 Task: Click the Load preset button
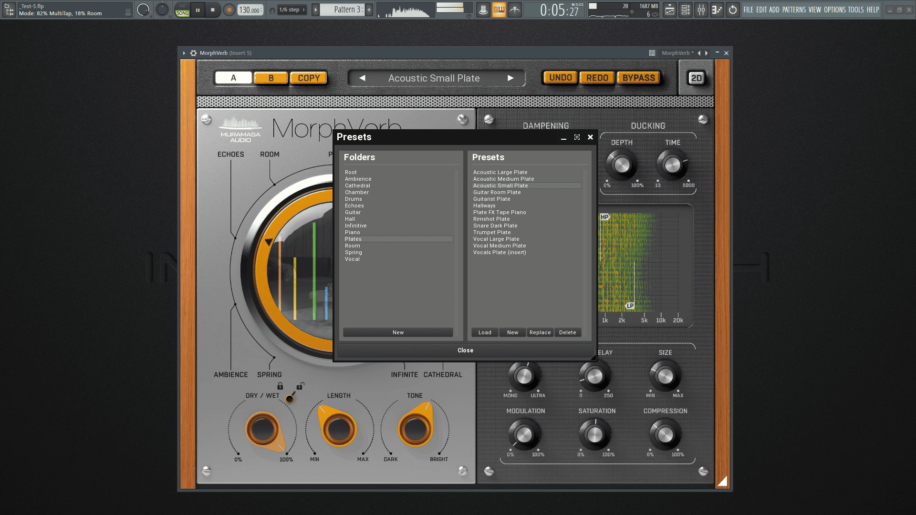485,332
